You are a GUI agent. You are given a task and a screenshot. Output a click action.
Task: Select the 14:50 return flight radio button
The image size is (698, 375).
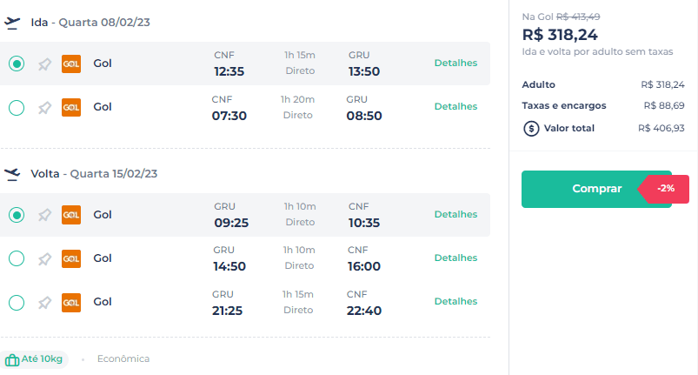17,258
